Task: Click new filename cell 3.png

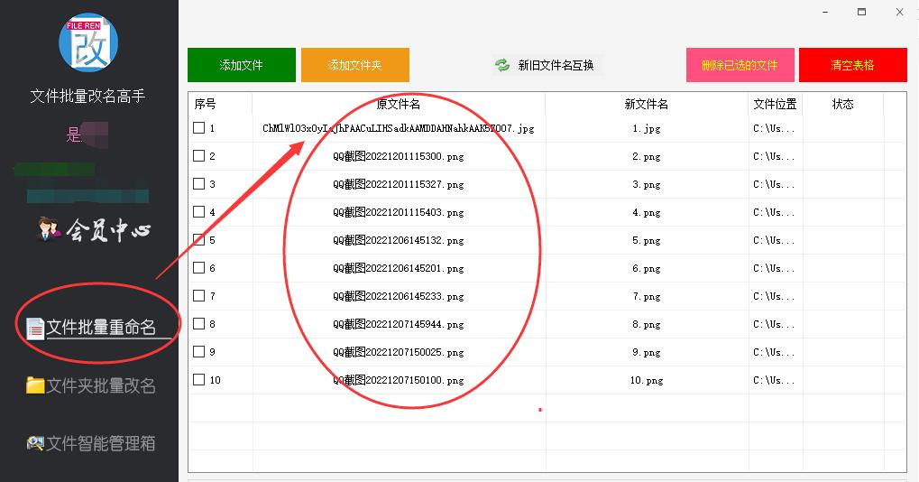Action: [647, 184]
